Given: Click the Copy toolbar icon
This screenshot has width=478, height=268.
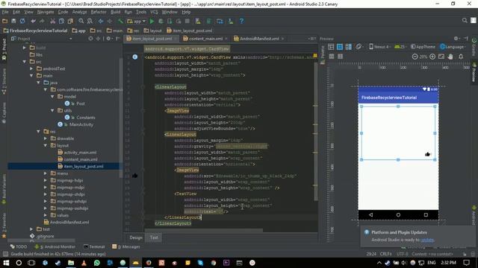Looking at the screenshot, I should (61, 21).
